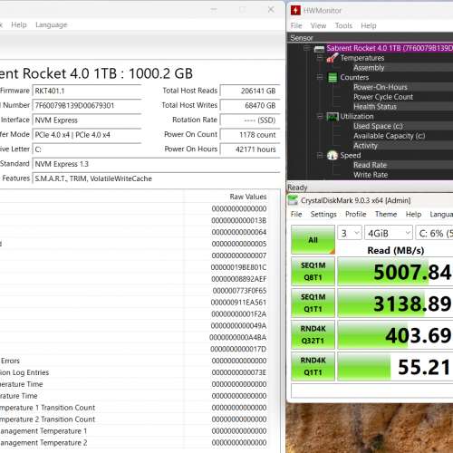Click the transfer mode field PCIe 4.0 x4
This screenshot has width=453, height=453.
[87, 135]
